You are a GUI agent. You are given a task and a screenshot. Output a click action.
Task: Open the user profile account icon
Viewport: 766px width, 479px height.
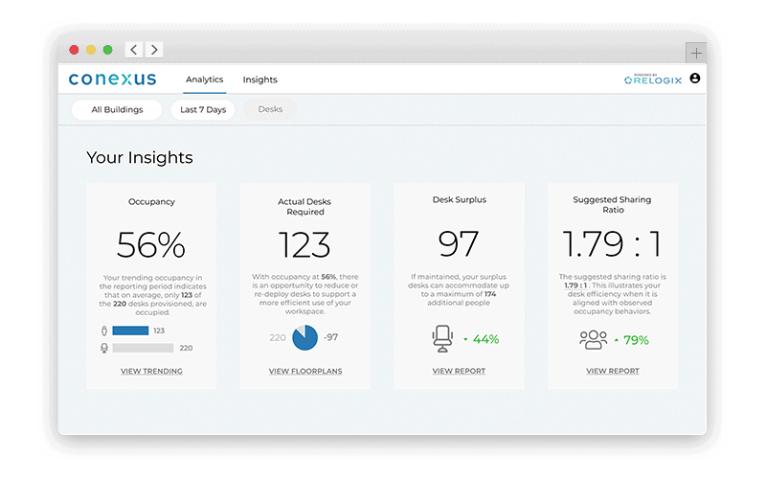point(695,79)
